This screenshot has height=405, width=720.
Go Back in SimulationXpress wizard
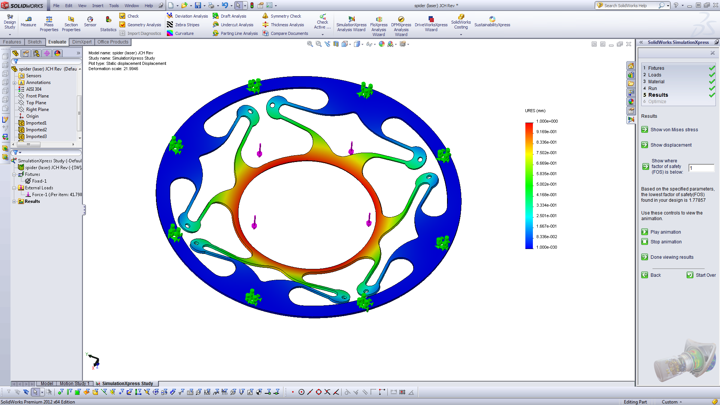point(651,275)
